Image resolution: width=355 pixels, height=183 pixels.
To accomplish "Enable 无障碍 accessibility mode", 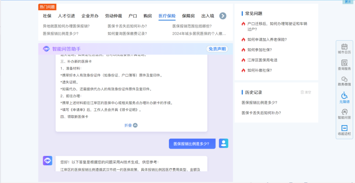I will pyautogui.click(x=344, y=96).
